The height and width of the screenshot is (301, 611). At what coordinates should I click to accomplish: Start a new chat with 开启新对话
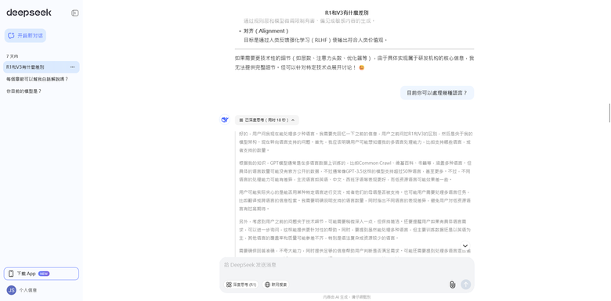[25, 35]
